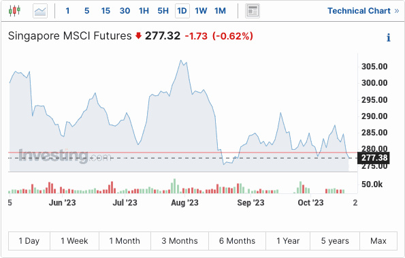
Task: Select the 5 minute interval
Action: tap(87, 11)
